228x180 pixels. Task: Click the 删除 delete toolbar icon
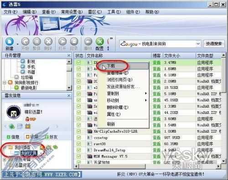48,41
